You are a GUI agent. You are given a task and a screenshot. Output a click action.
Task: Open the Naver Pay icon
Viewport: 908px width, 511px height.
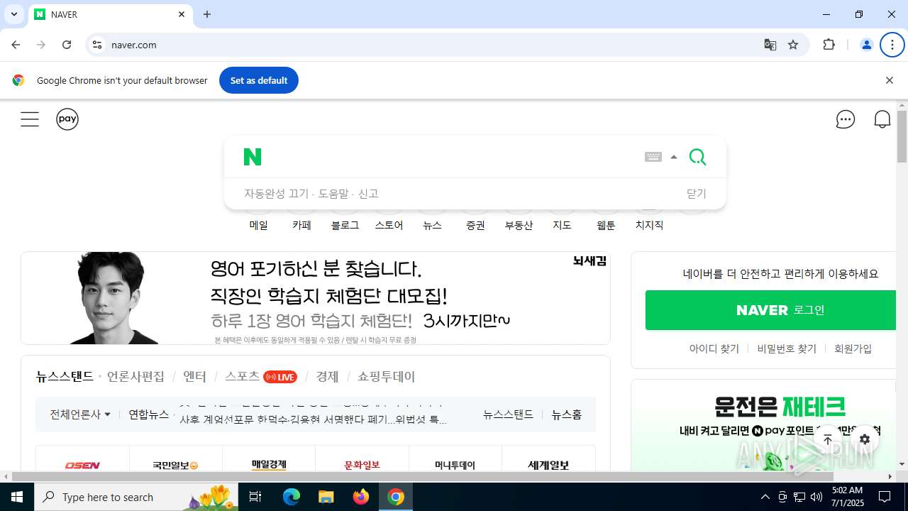coord(67,119)
